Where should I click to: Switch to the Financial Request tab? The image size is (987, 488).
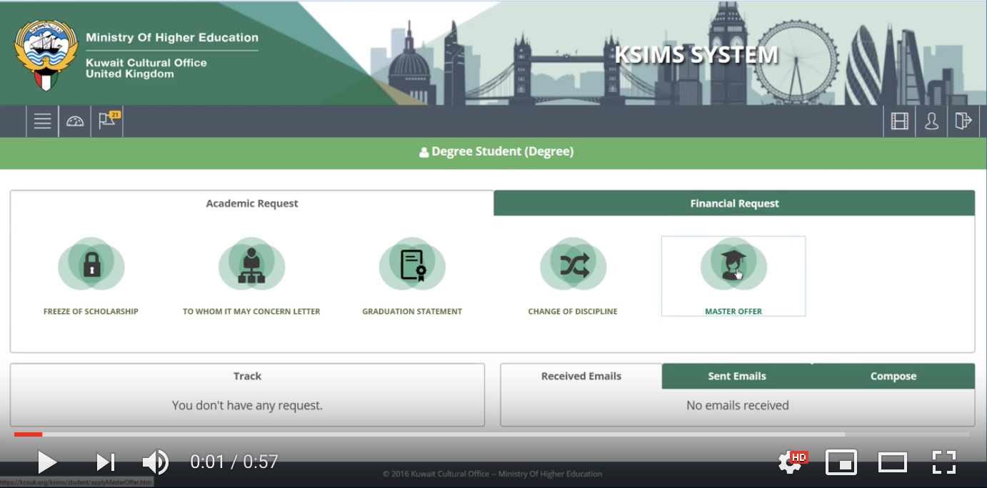coord(734,203)
